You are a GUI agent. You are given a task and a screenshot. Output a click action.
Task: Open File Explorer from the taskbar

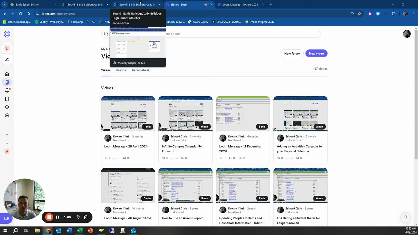pyautogui.click(x=37, y=231)
